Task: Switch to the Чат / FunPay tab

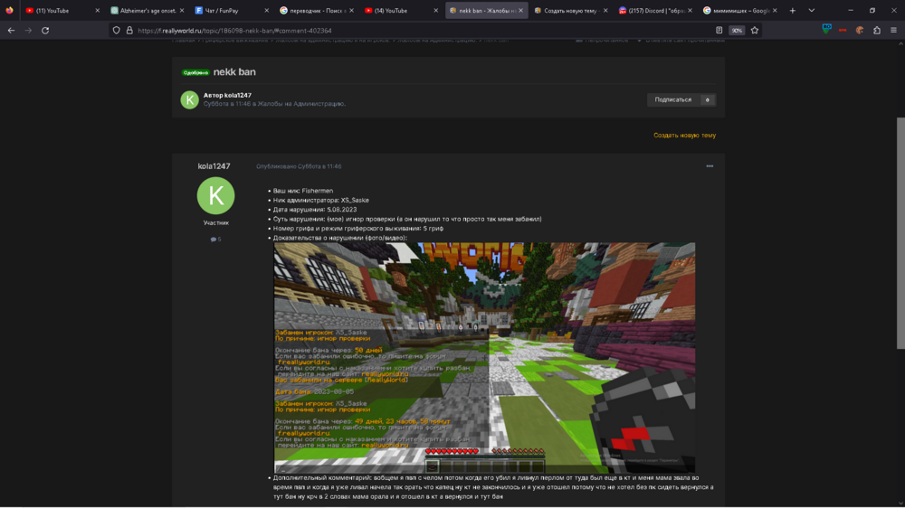Action: (x=232, y=10)
